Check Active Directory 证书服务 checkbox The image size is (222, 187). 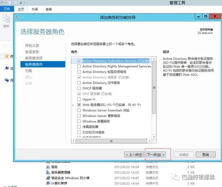79,83
